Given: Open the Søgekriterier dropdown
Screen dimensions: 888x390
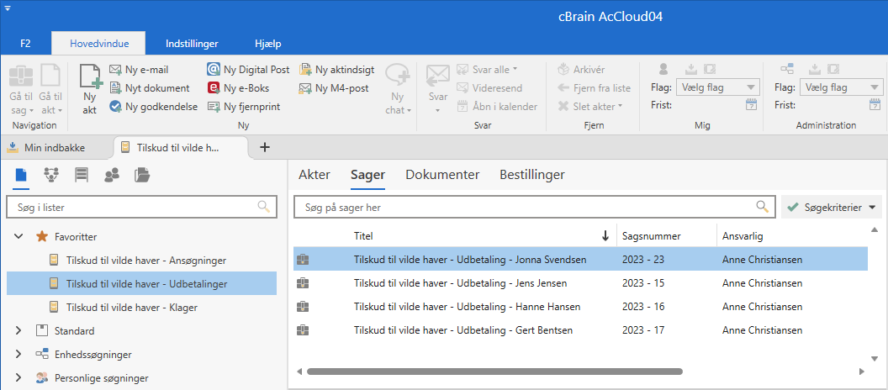Looking at the screenshot, I should (831, 207).
